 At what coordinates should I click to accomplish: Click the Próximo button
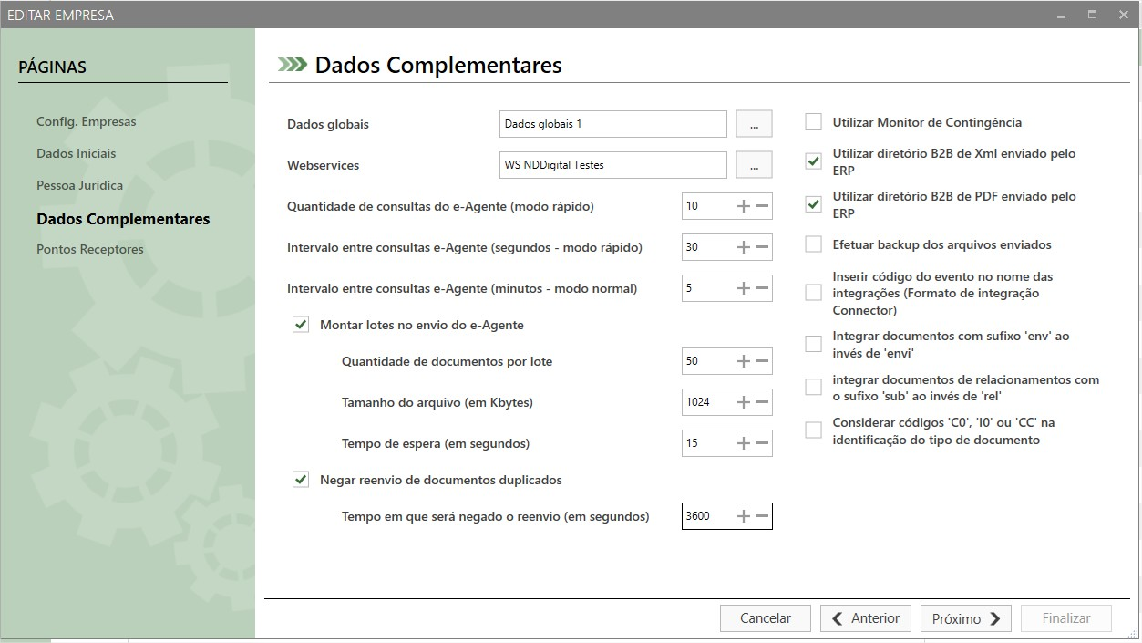tap(965, 618)
